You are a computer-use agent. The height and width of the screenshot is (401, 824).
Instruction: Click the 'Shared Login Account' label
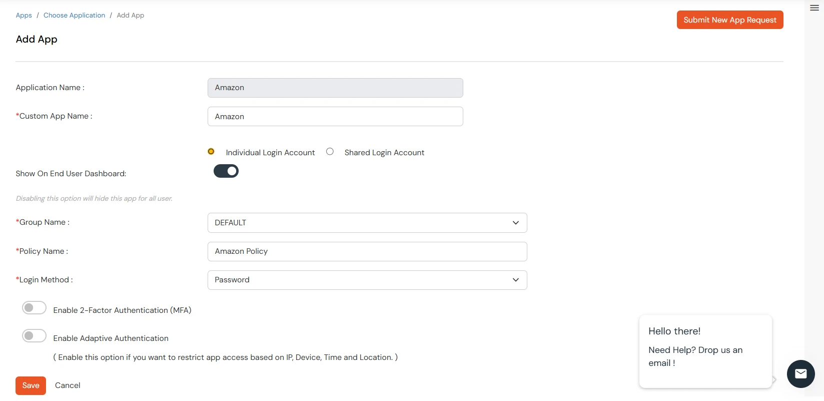coord(384,153)
